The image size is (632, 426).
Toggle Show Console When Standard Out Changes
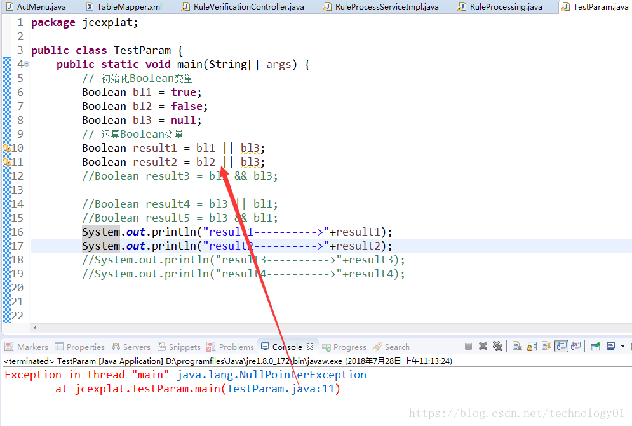[561, 346]
